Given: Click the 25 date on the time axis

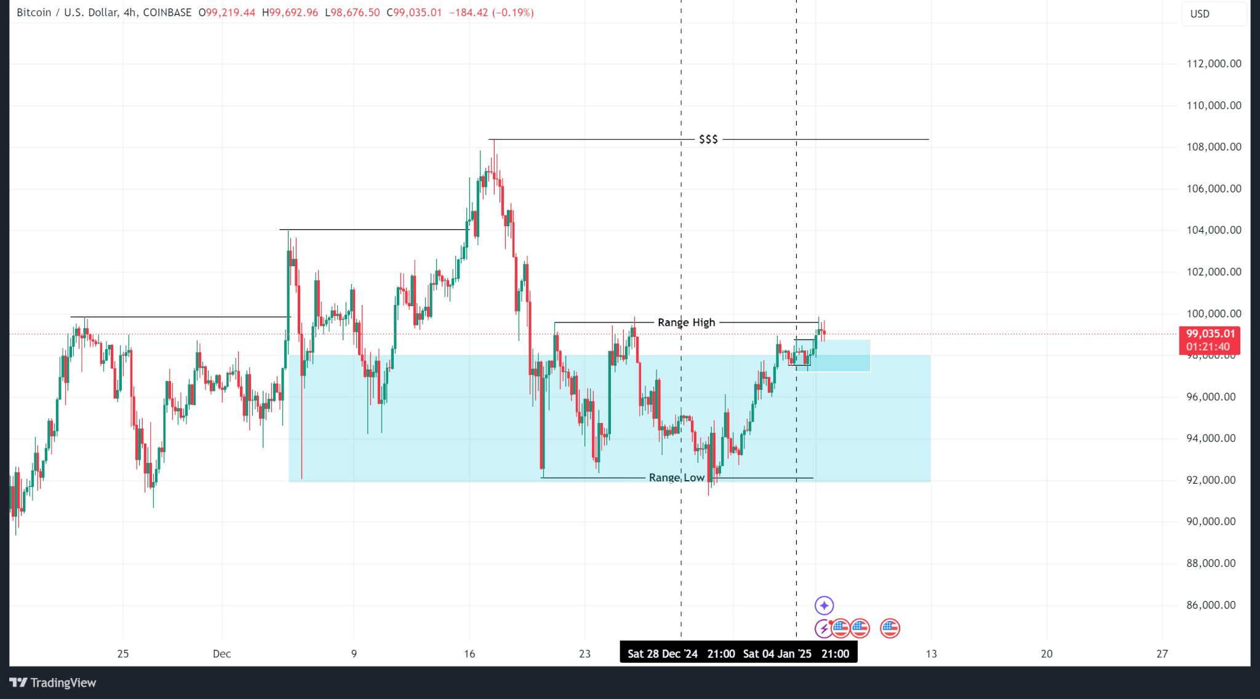Looking at the screenshot, I should coord(123,654).
